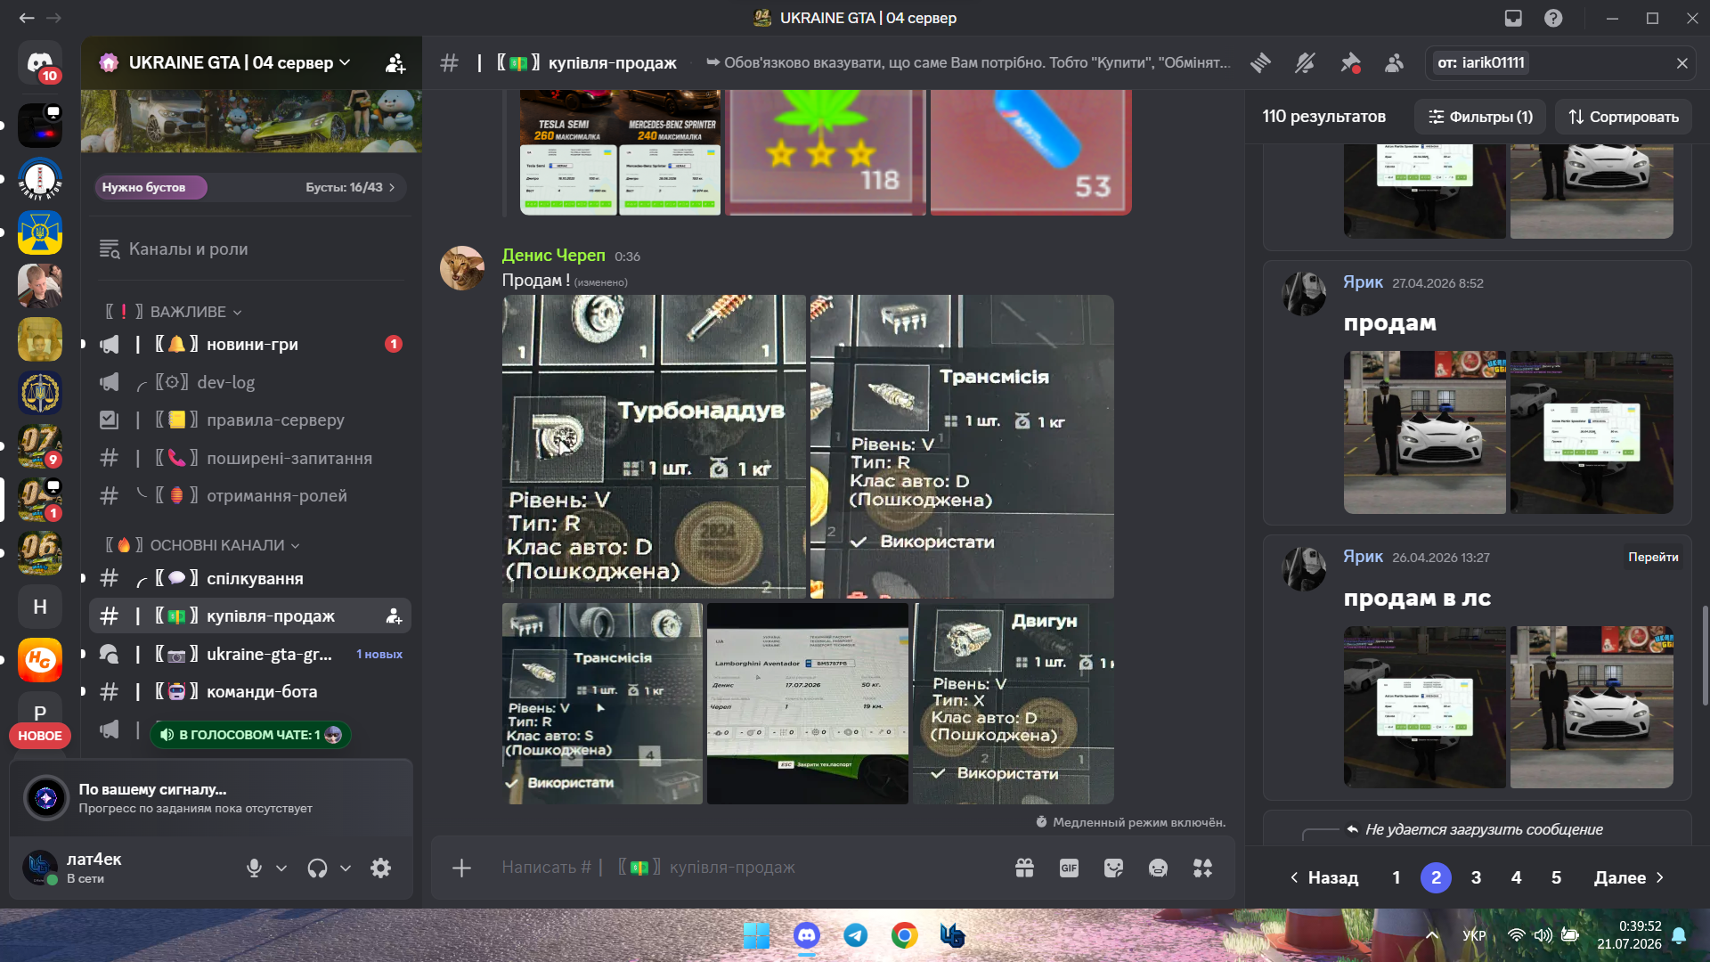Collapse the ОСНОВНІ КАНАЛИ category
The width and height of the screenshot is (1710, 962).
pyautogui.click(x=202, y=545)
